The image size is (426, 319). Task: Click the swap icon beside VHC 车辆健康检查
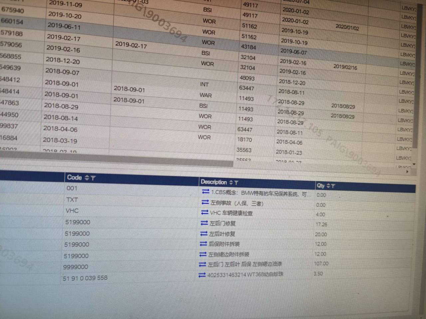[205, 212]
